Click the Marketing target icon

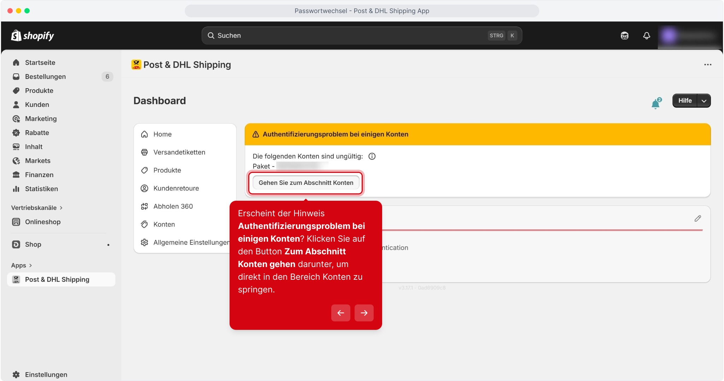point(16,119)
